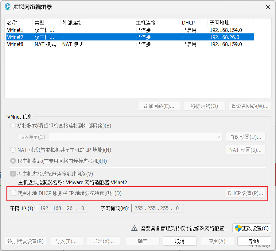
Task: Click the 导出 button
Action: [x=103, y=241]
